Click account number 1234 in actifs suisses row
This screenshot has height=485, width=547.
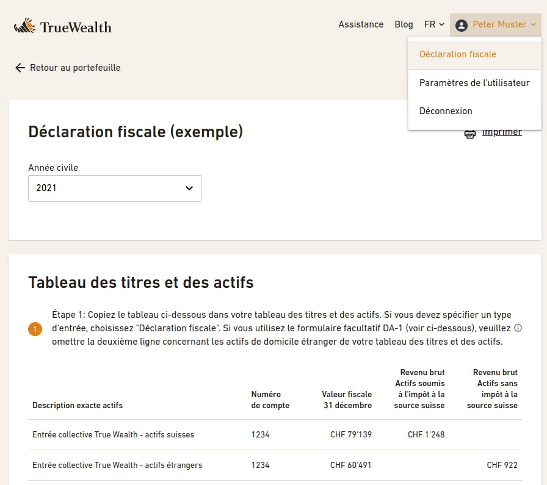click(x=260, y=434)
